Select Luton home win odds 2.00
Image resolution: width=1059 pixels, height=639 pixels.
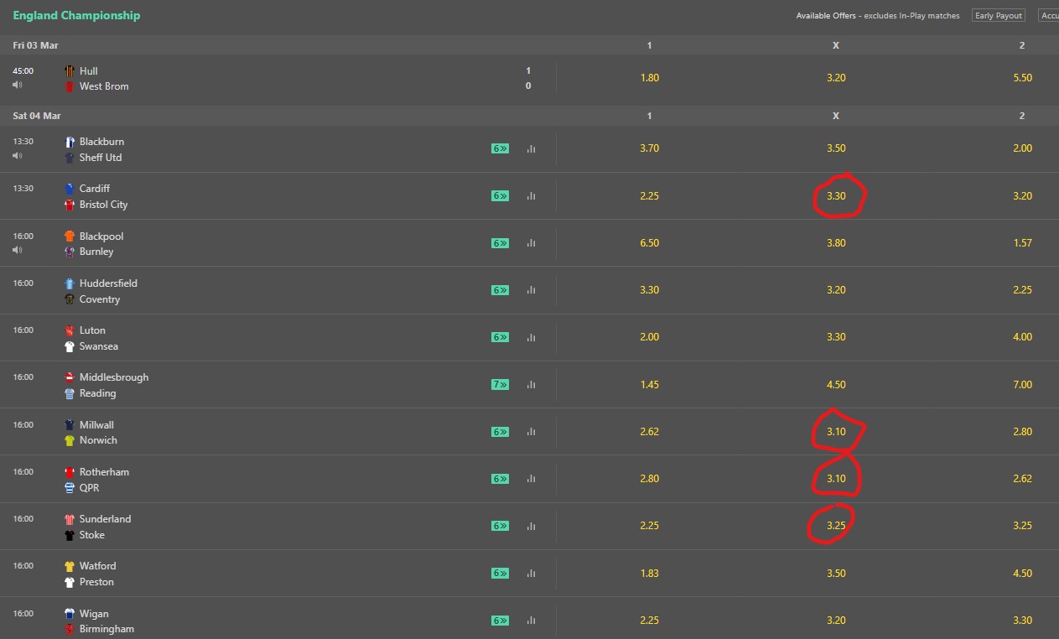649,337
